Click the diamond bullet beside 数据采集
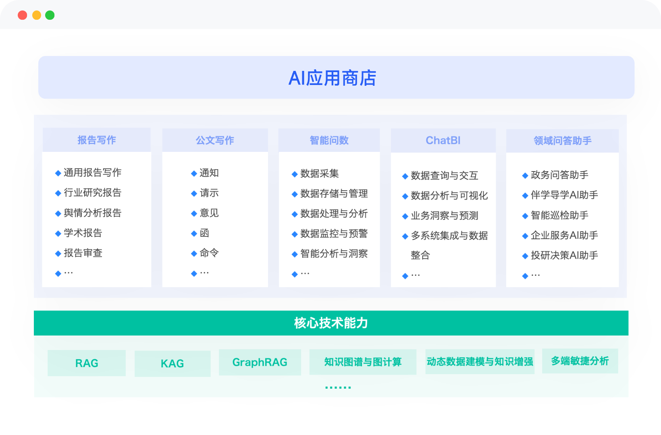Viewport: 661px width, 435px height. (x=295, y=174)
